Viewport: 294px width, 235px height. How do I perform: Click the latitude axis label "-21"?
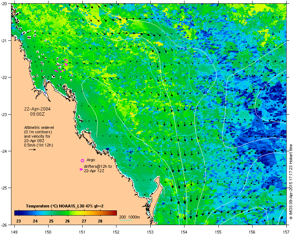(x=4, y=41)
